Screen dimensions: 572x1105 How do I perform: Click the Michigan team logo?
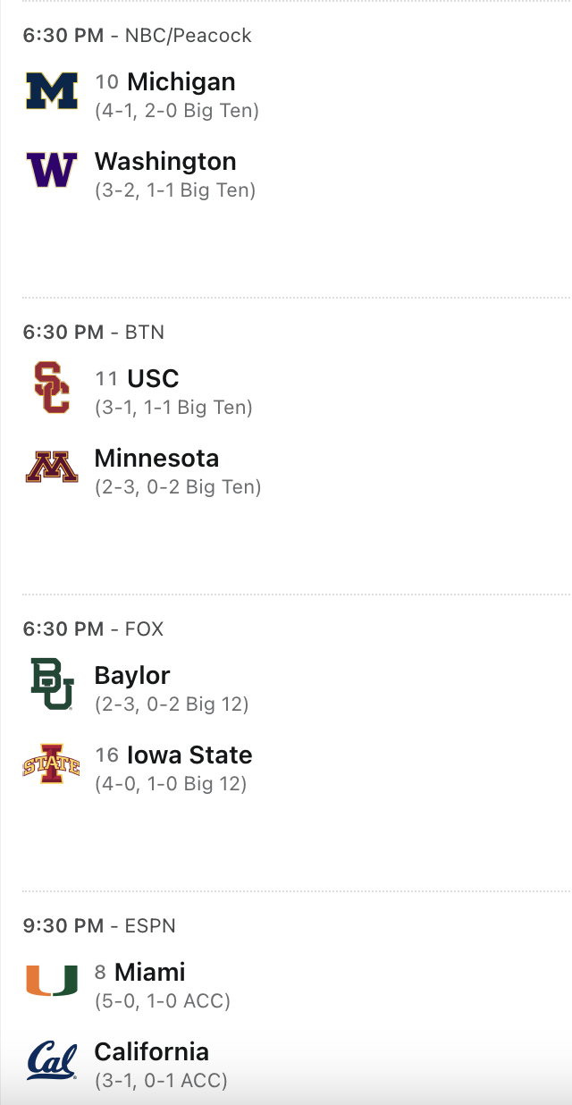point(52,91)
